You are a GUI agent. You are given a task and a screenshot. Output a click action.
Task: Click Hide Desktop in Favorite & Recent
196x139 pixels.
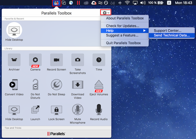tap(14, 31)
